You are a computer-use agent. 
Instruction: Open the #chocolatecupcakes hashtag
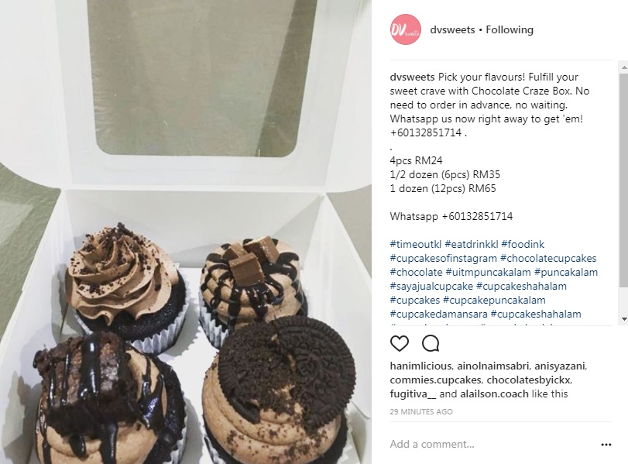tap(548, 258)
